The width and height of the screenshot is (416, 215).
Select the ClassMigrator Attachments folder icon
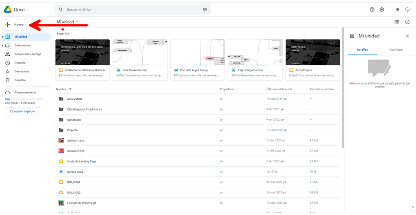pos(61,109)
